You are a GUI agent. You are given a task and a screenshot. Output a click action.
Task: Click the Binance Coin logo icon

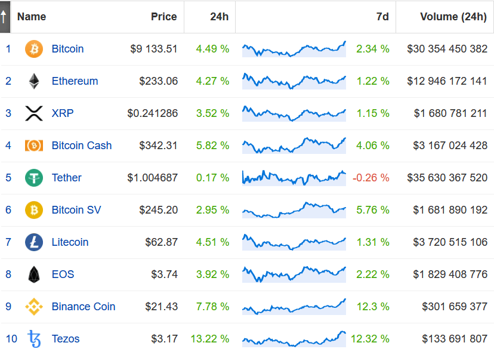click(34, 307)
